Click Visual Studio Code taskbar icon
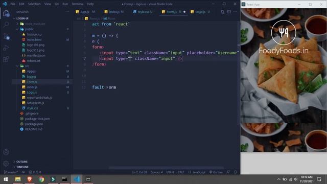 pyautogui.click(x=77, y=179)
